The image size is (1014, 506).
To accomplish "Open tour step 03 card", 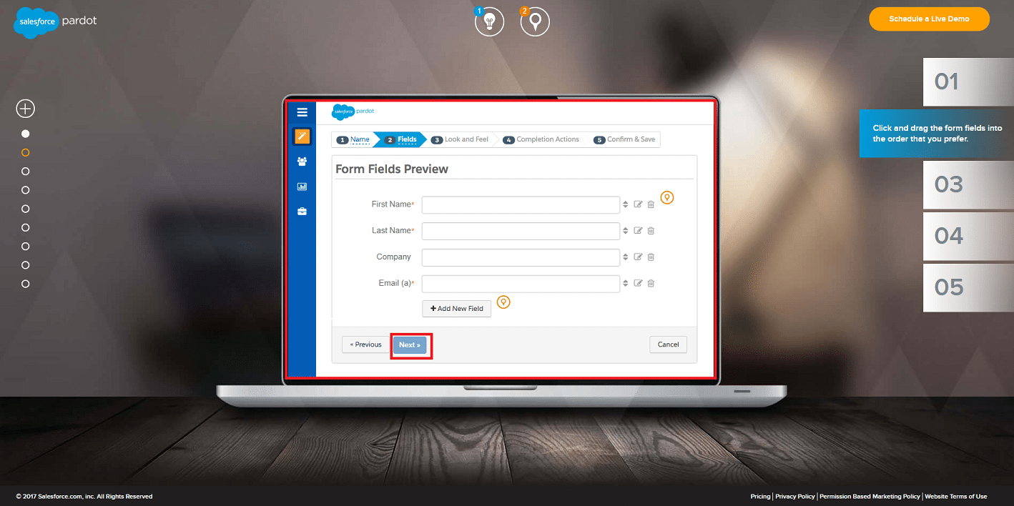I will click(x=968, y=185).
